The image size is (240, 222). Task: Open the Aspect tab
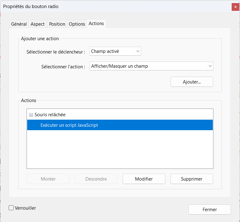coord(38,24)
